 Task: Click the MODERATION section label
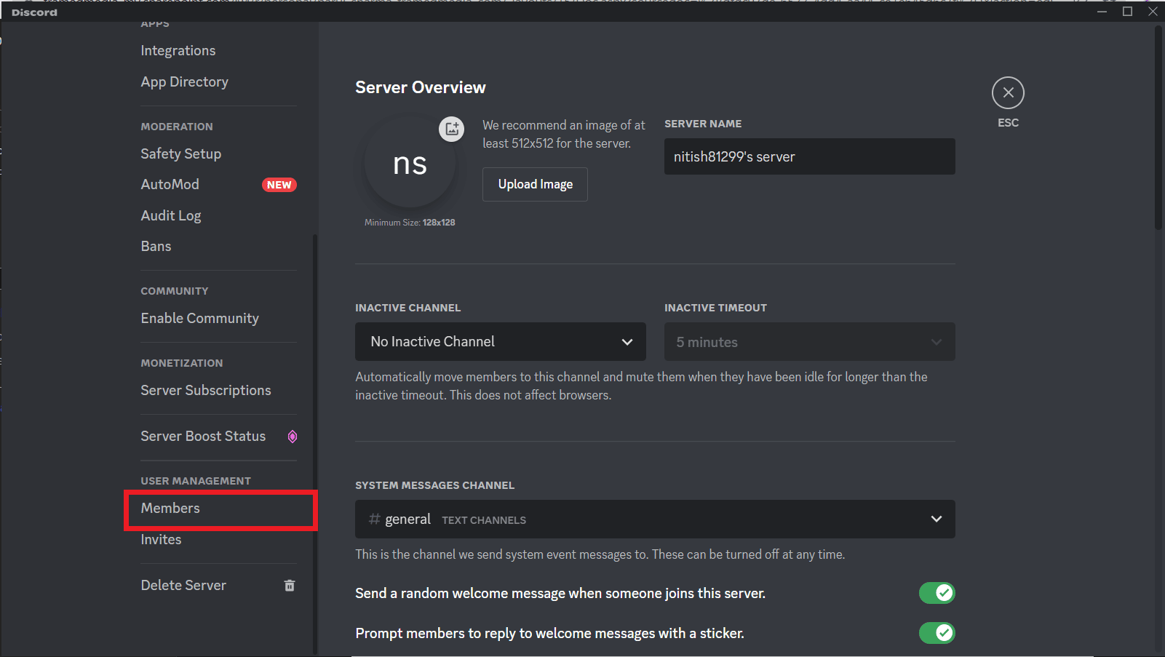177,127
